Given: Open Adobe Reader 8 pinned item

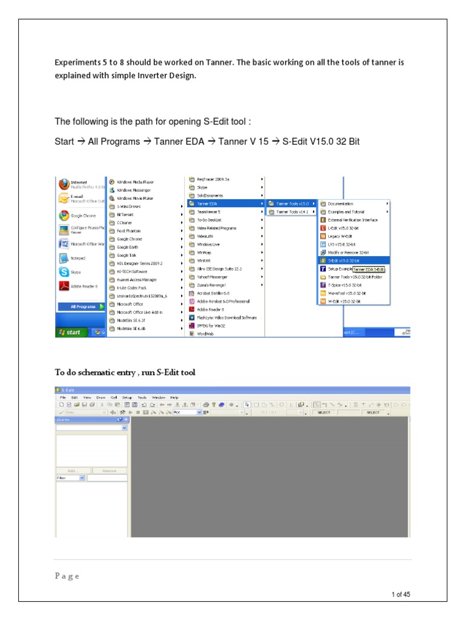Looking at the screenshot, I should (81, 286).
